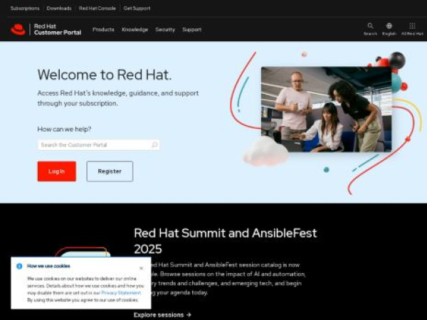Expand the Knowledge menu
Viewport: 427px width, 320px height.
135,29
